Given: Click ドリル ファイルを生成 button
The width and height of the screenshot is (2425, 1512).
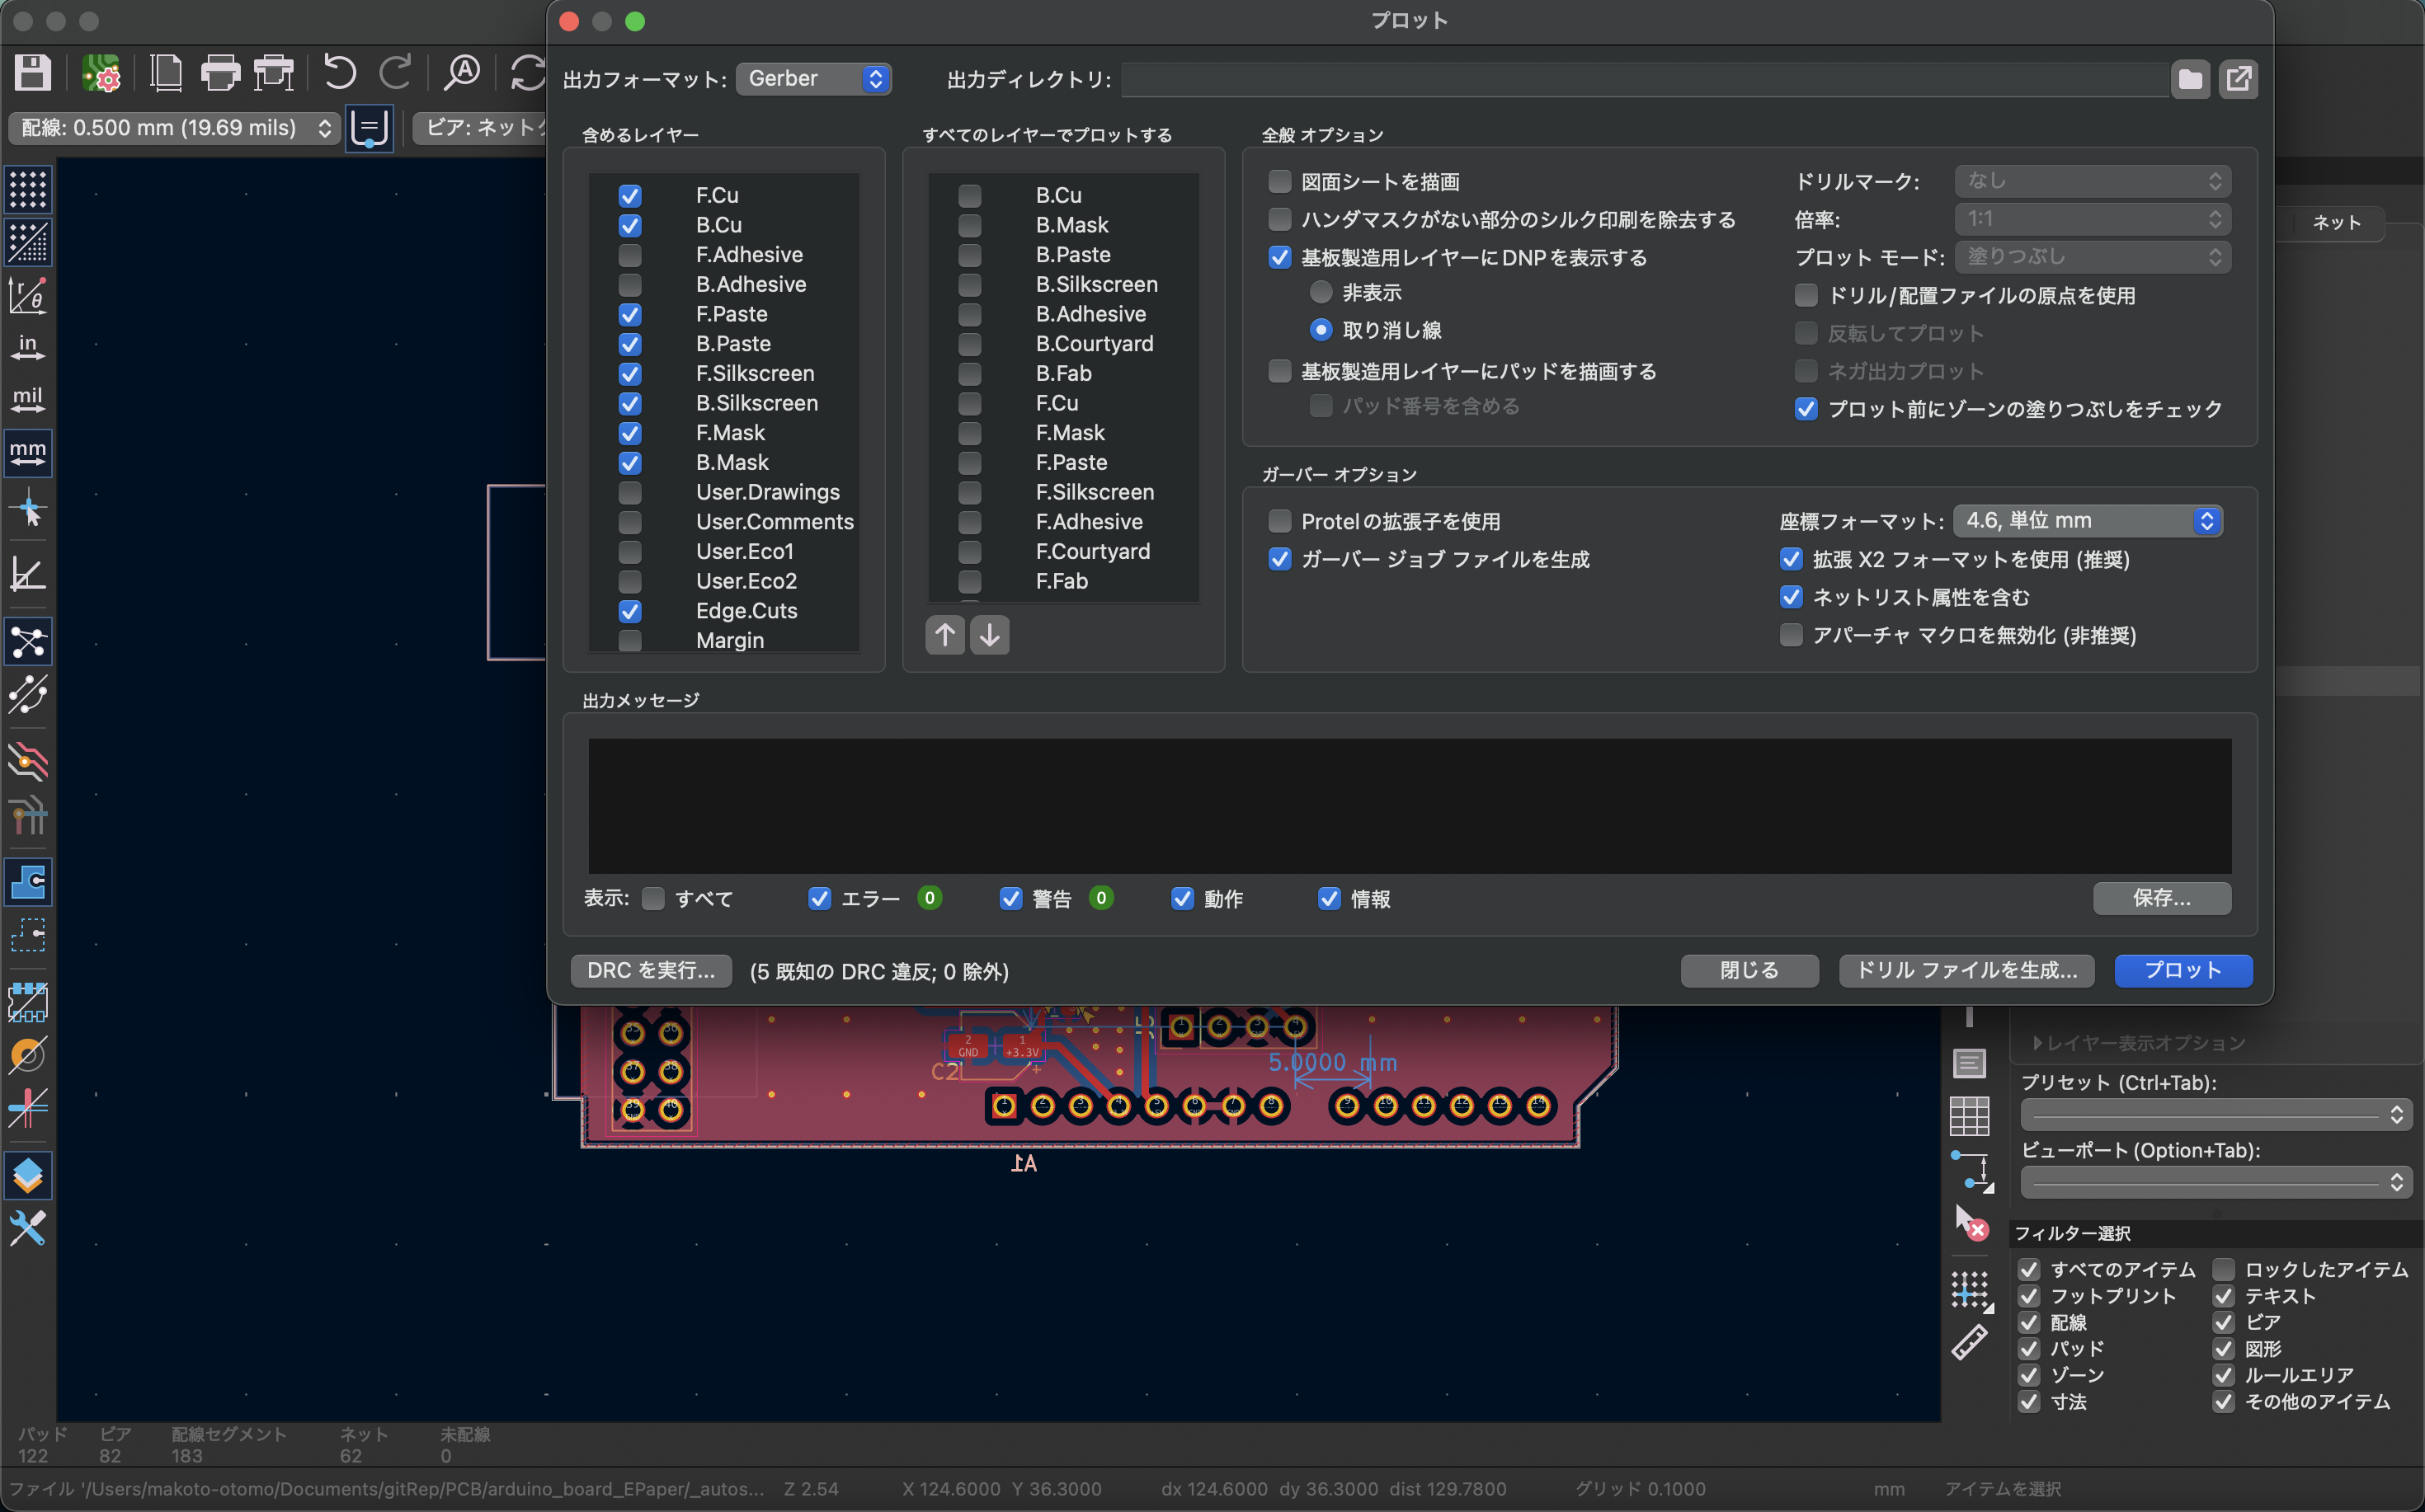Looking at the screenshot, I should tap(1966, 970).
